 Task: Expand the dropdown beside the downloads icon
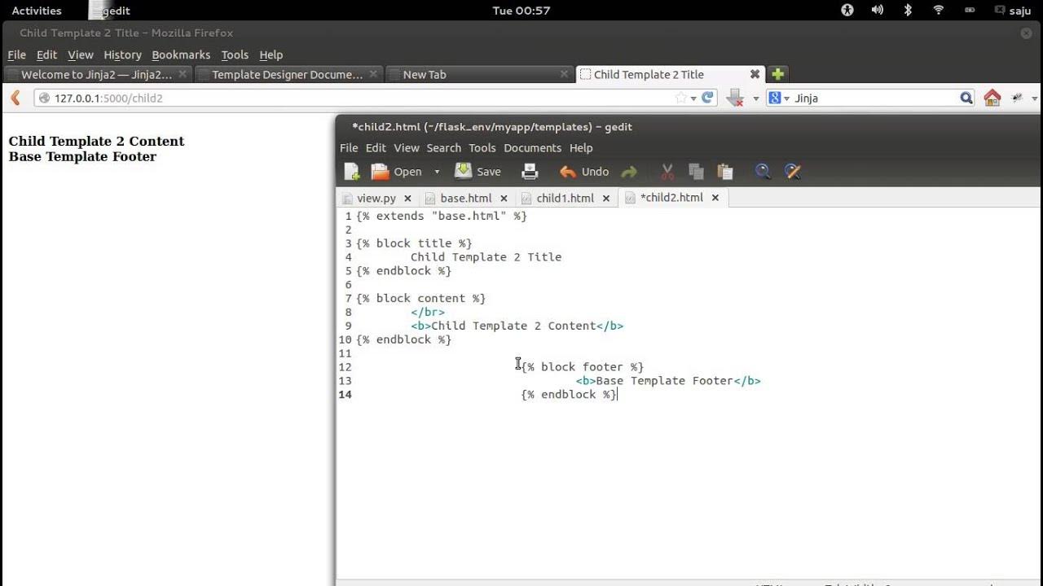click(755, 98)
